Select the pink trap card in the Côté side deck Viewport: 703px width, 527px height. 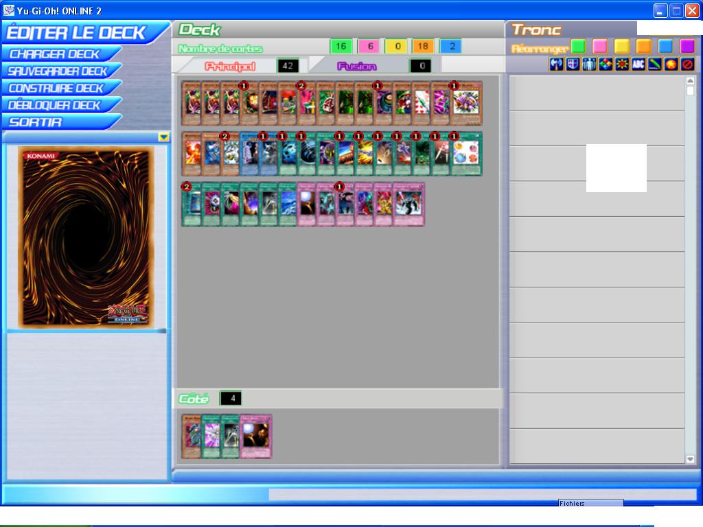click(256, 436)
